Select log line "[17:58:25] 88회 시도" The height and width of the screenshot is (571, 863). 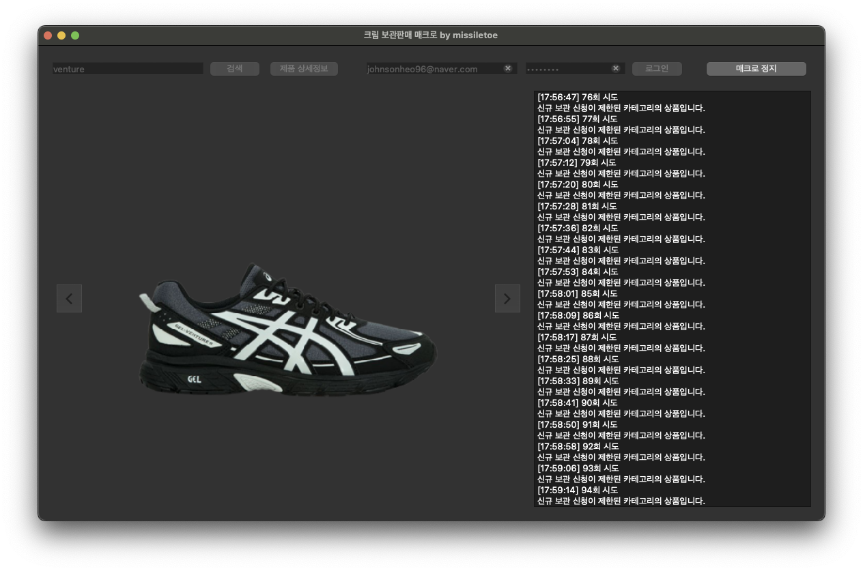(578, 359)
